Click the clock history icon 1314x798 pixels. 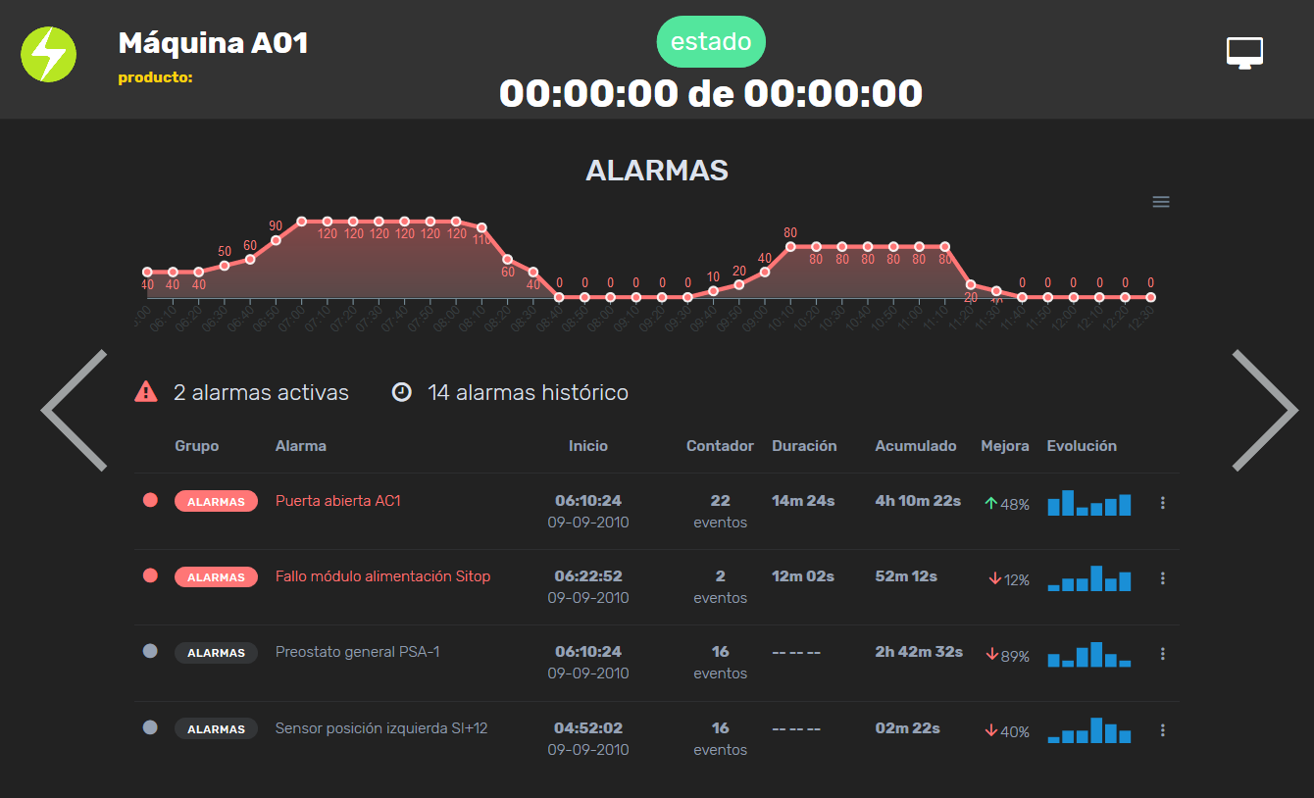401,392
